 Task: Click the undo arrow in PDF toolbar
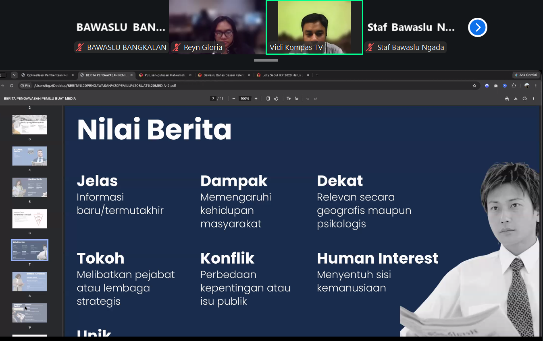pos(308,99)
